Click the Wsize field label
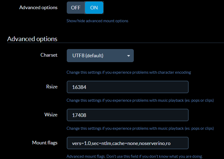Image resolution: width=224 pixels, height=159 pixels. tap(51, 115)
